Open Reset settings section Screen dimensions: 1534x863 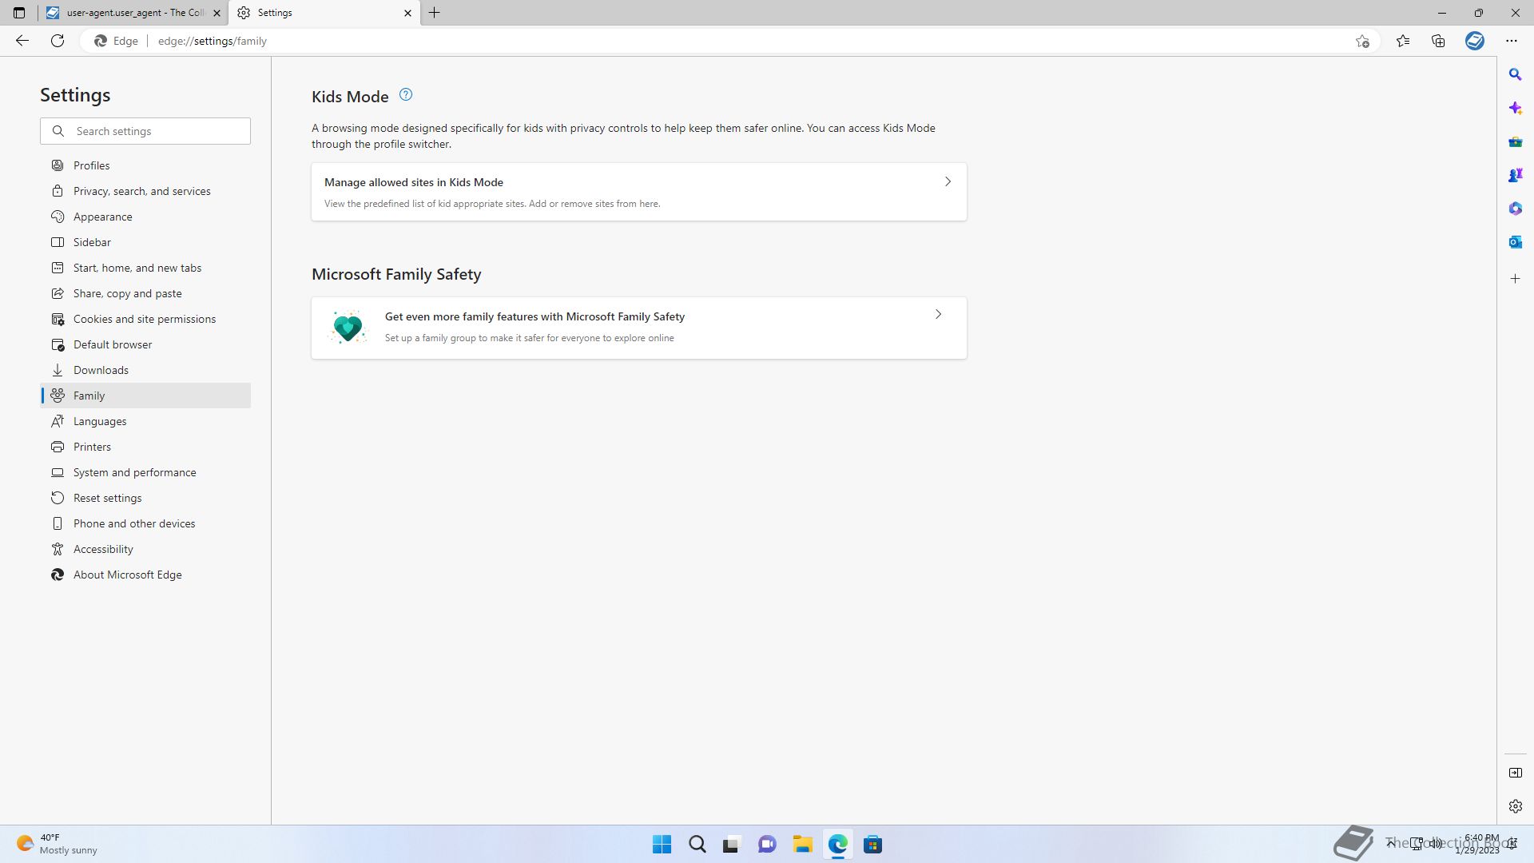coord(145,498)
